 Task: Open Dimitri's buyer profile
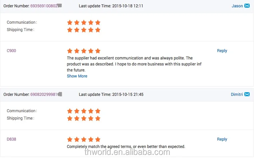(x=237, y=95)
